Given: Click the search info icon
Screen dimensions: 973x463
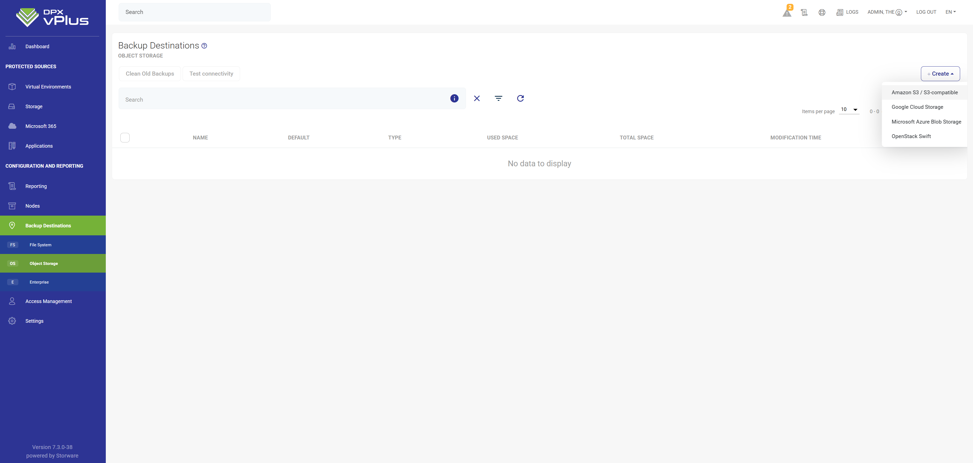Looking at the screenshot, I should pyautogui.click(x=454, y=99).
